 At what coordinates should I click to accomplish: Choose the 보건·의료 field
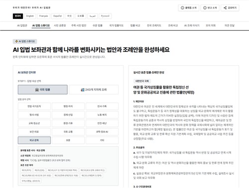(x=34, y=132)
